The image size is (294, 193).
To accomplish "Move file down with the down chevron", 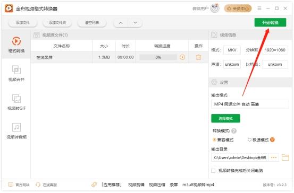I will click(x=135, y=23).
